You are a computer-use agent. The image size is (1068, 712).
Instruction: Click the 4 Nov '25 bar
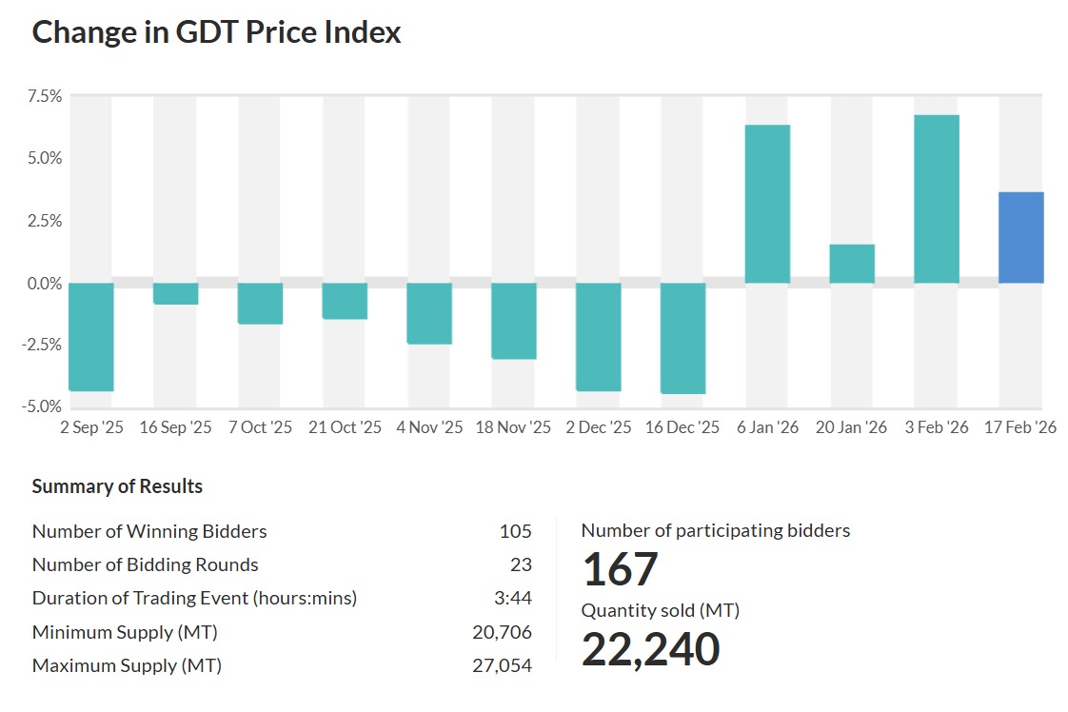(x=429, y=313)
